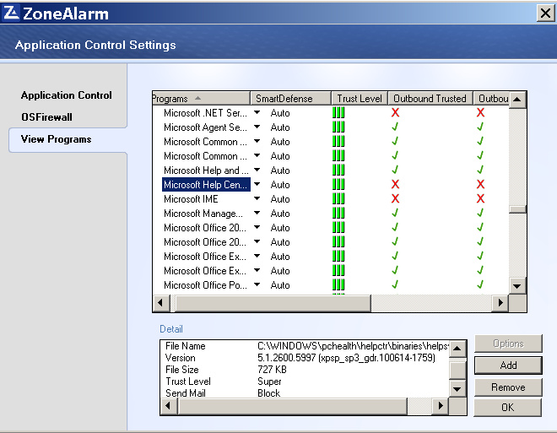Screen dimensions: 557x433
Task: Open SmartDefense dropdown for Microsoft IME
Action: tap(257, 198)
